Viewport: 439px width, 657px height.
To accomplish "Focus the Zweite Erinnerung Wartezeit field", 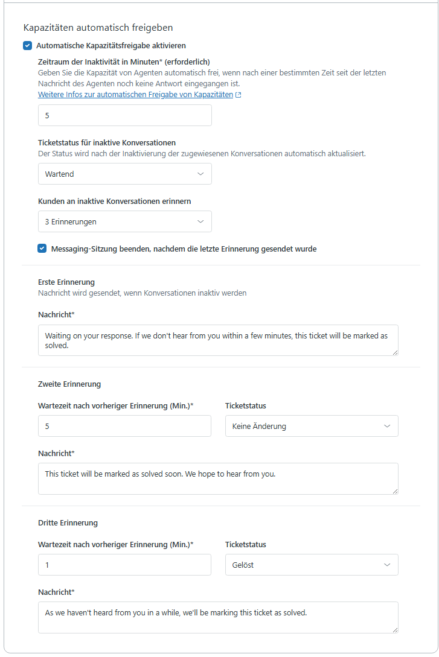I will pos(124,426).
